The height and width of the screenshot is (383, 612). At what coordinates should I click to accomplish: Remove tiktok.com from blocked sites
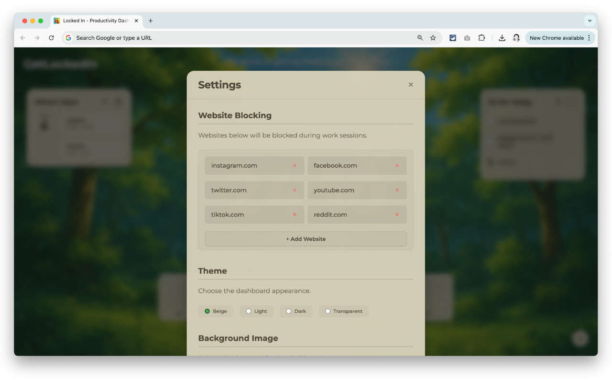point(295,214)
